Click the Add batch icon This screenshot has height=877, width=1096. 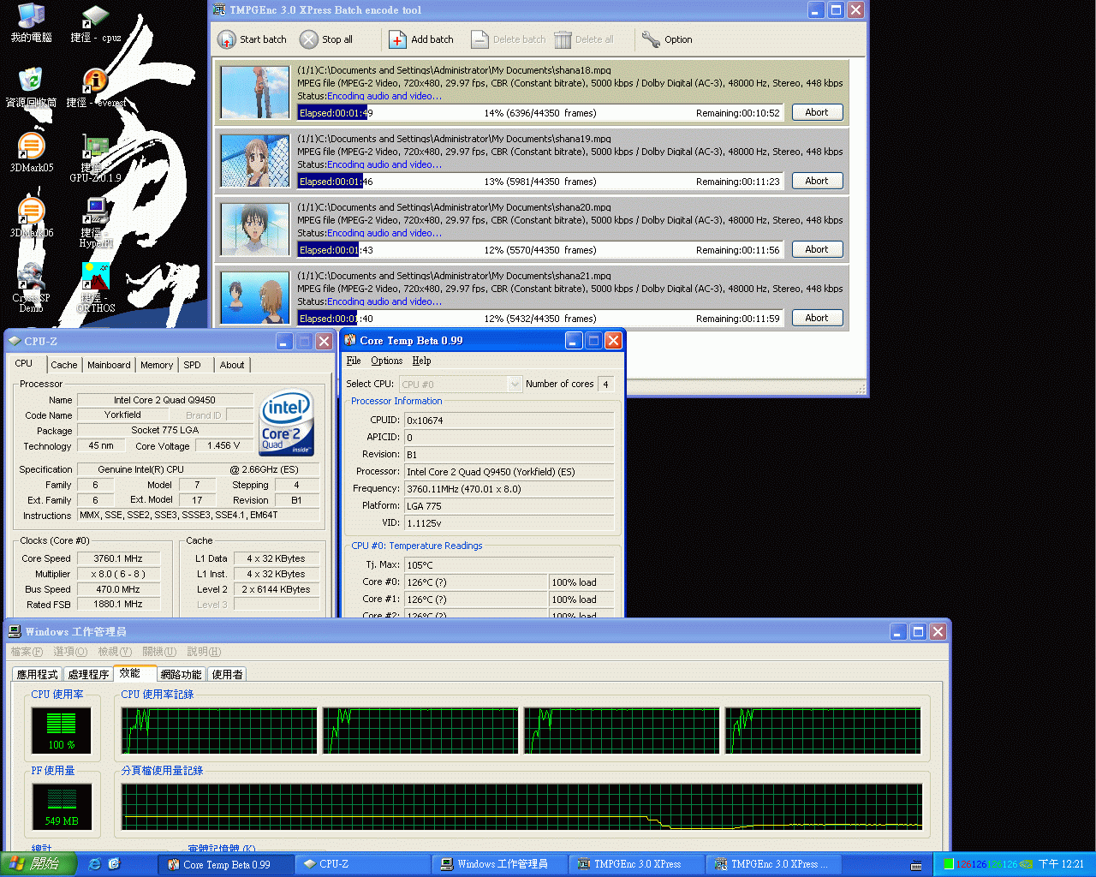[x=397, y=39]
